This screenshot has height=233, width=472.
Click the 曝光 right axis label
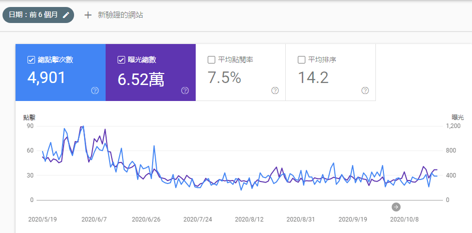click(x=457, y=117)
